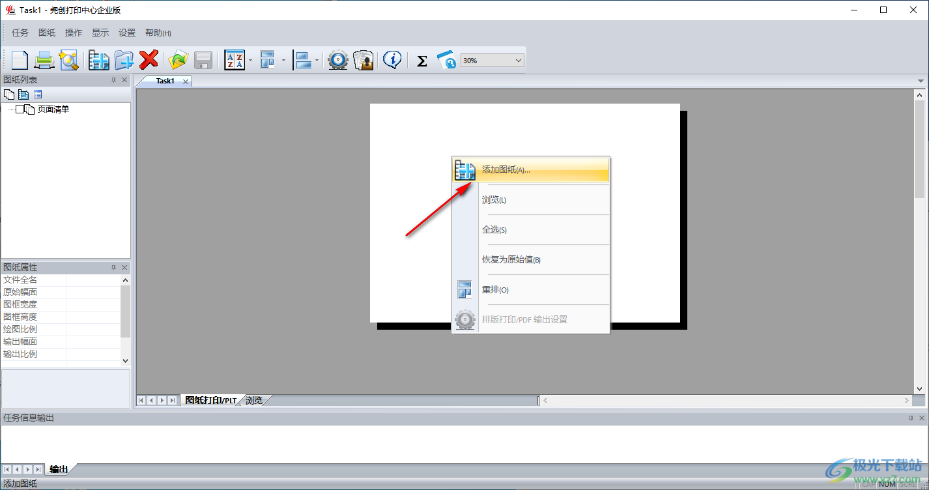Open the 设置 menu

point(127,33)
